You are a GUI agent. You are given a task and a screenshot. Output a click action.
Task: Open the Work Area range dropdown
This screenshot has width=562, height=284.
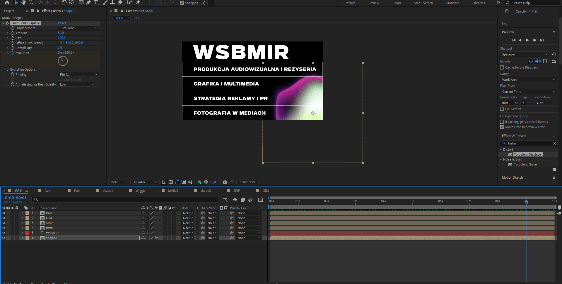tap(528, 80)
